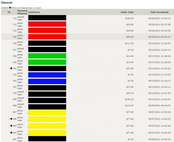Click the legend's red billing mismatch icon

10,8
